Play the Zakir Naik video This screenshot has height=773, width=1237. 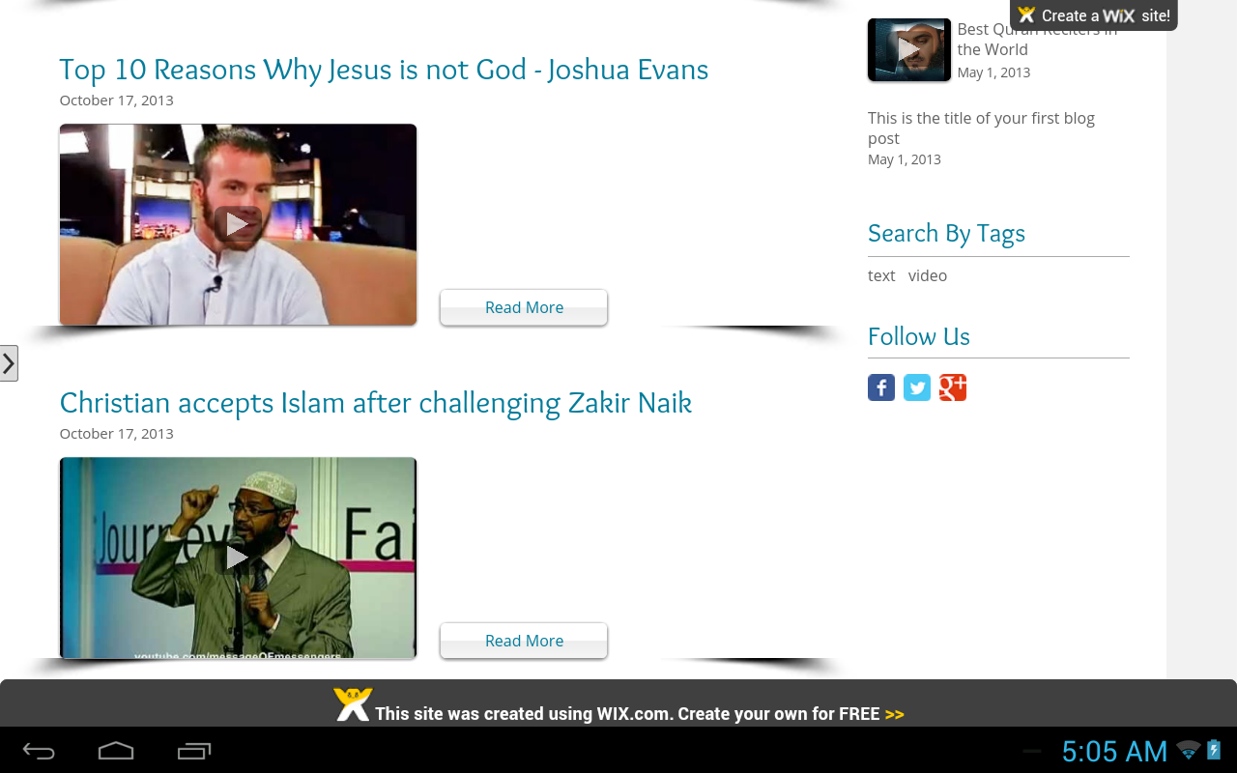238,558
